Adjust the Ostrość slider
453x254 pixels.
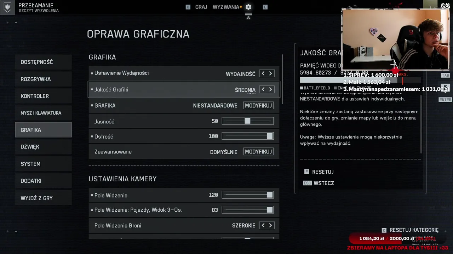248,136
